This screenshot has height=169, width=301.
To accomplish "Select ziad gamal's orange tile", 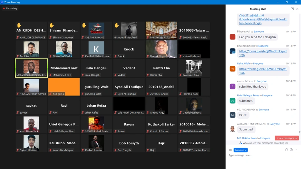I will (64, 87).
